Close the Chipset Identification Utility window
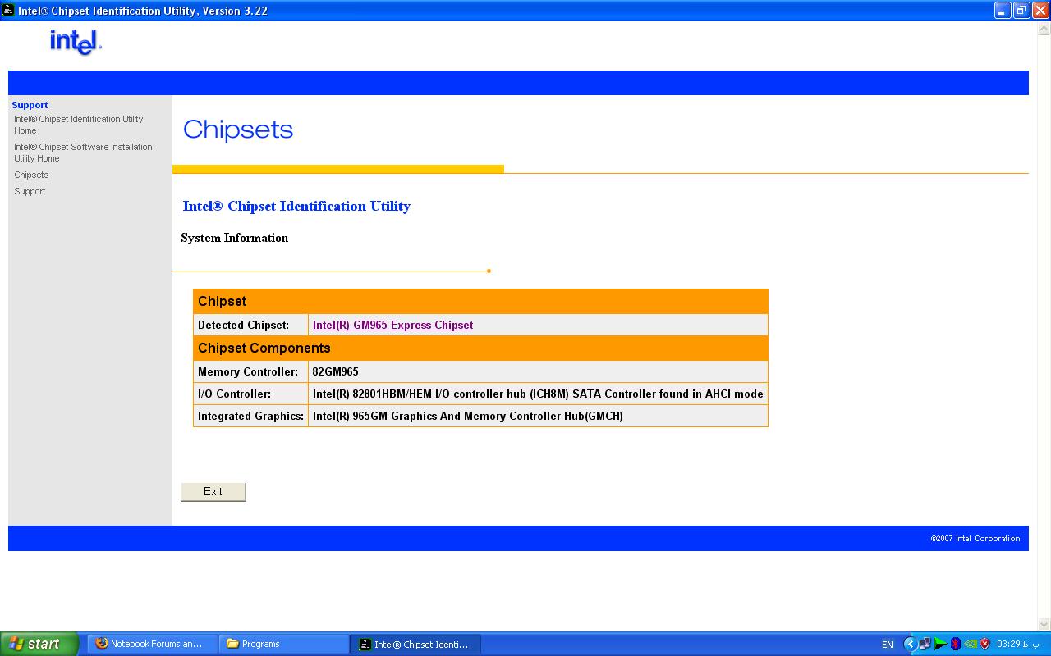 tap(1040, 10)
